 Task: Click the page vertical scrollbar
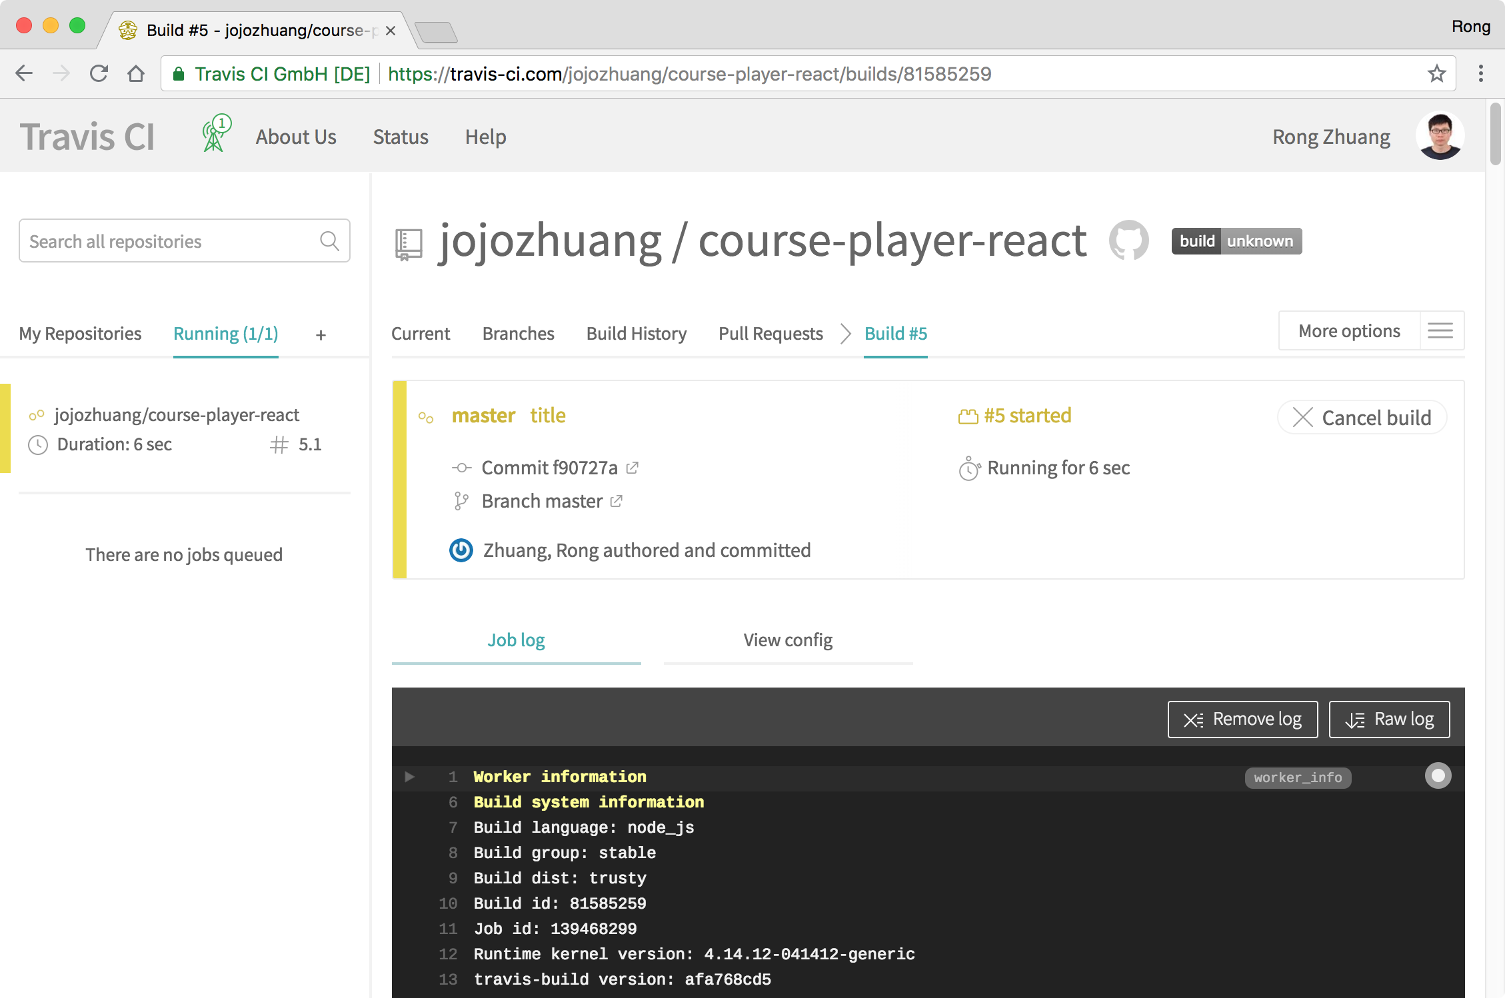1495,133
